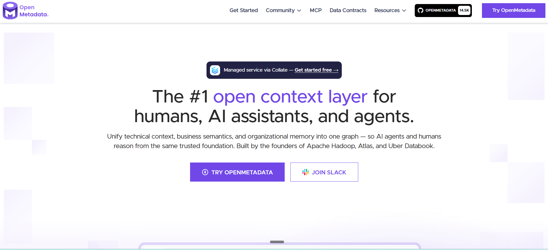Click the OPENMETADATA GitHub label text
Image resolution: width=548 pixels, height=250 pixels.
[x=440, y=10]
